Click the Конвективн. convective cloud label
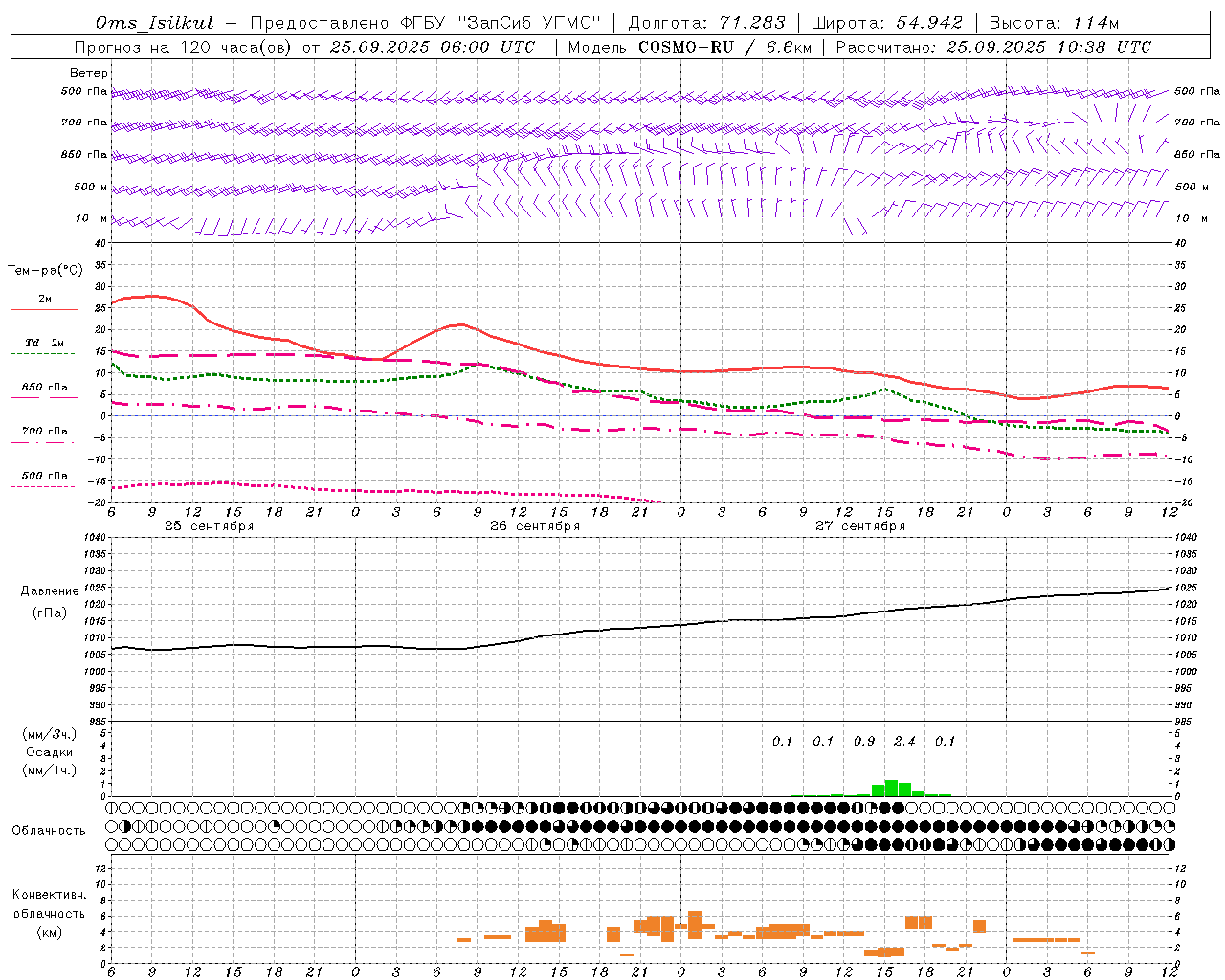Image resolution: width=1225 pixels, height=980 pixels. click(49, 895)
